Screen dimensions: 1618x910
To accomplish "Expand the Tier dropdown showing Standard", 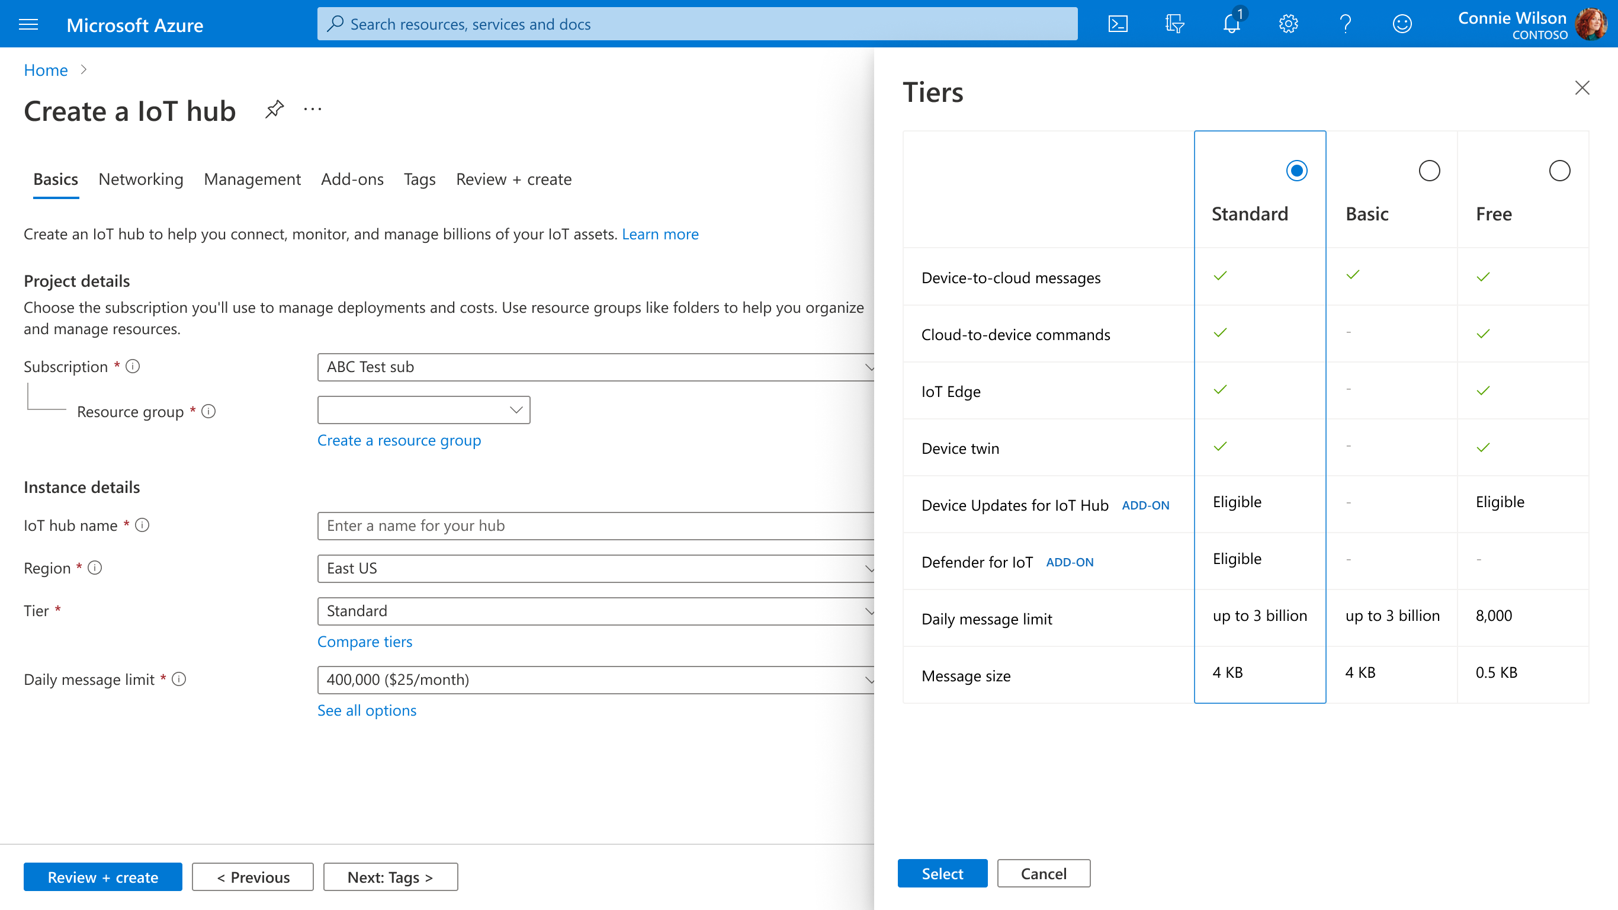I will click(596, 611).
